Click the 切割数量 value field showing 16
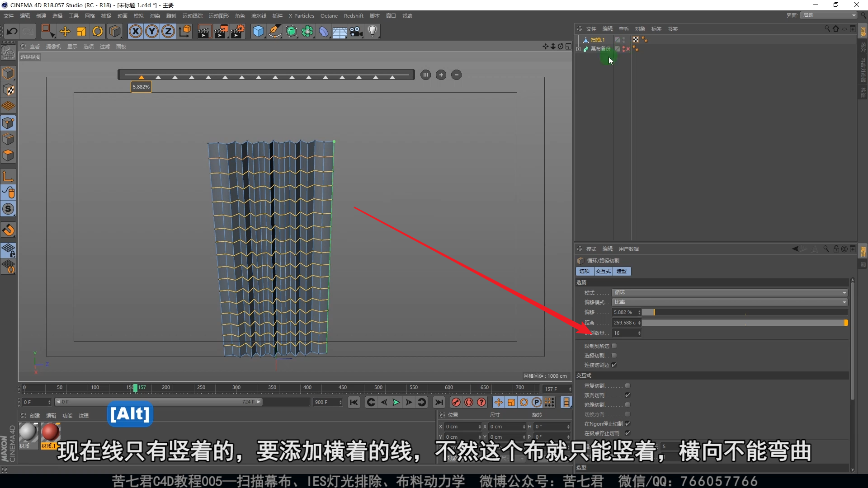This screenshot has height=488, width=868. (x=624, y=333)
